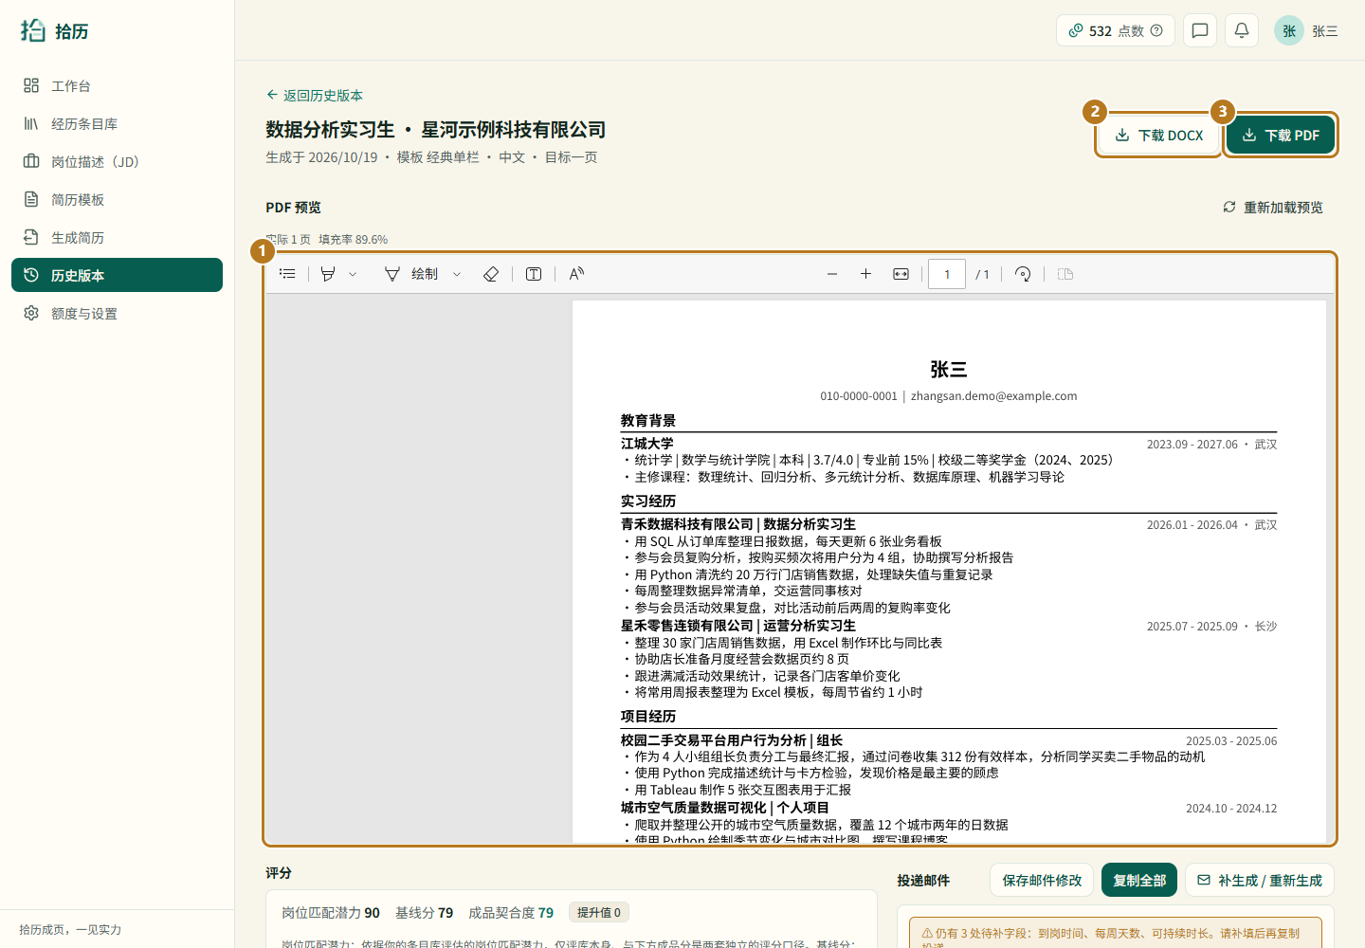Click the 张三 username in header

tap(1325, 30)
